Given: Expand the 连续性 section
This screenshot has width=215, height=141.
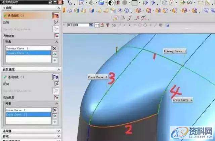Looking at the screenshot, I should (59, 131).
